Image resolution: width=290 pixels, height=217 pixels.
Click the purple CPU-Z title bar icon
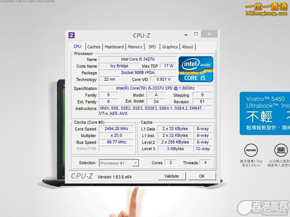pyautogui.click(x=71, y=35)
